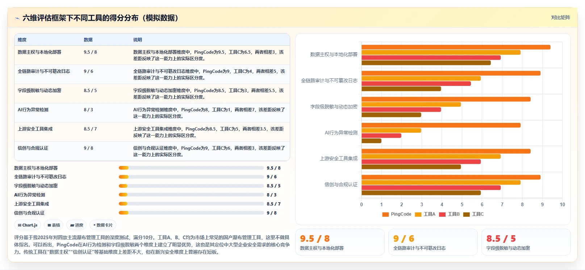Screen dimensions: 585x270
Task: Click 工具C bar for 信创与合规认证
Action: click(x=421, y=193)
